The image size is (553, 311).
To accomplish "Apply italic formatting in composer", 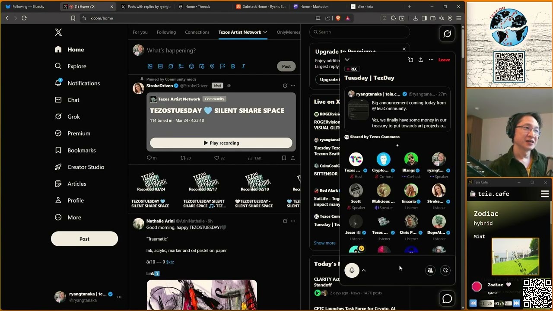I will (x=243, y=66).
